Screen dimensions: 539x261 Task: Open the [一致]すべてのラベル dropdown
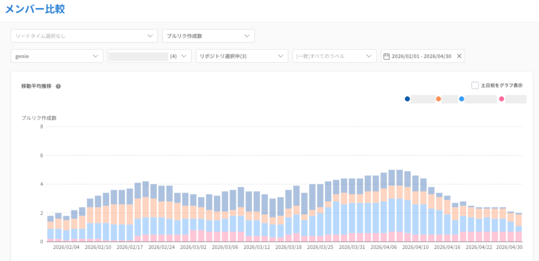[x=335, y=56]
